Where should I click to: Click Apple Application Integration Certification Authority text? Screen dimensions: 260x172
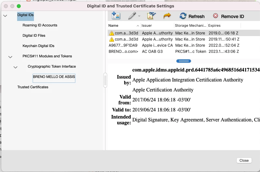tap(188, 80)
